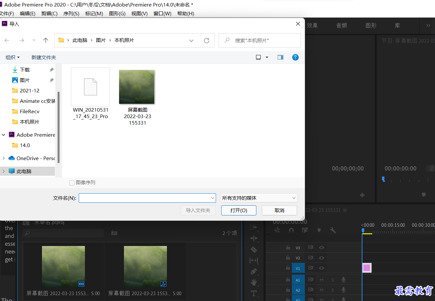
Task: Open timeline sequence panel menu icon
Action: coord(345,210)
